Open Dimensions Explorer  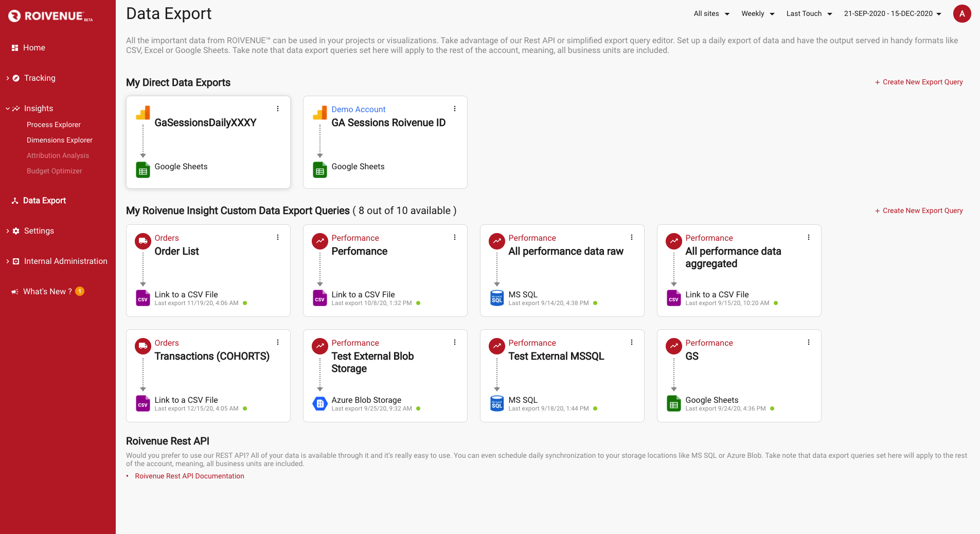pos(60,140)
